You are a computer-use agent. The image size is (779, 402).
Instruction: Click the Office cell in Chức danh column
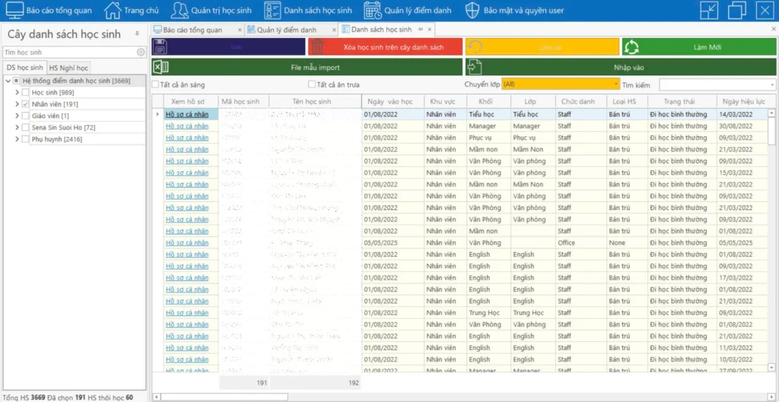pyautogui.click(x=580, y=243)
